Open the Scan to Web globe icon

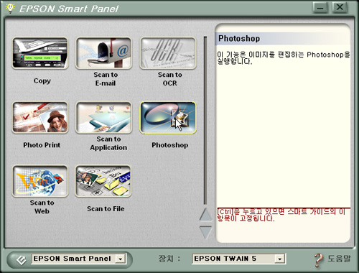coord(40,181)
